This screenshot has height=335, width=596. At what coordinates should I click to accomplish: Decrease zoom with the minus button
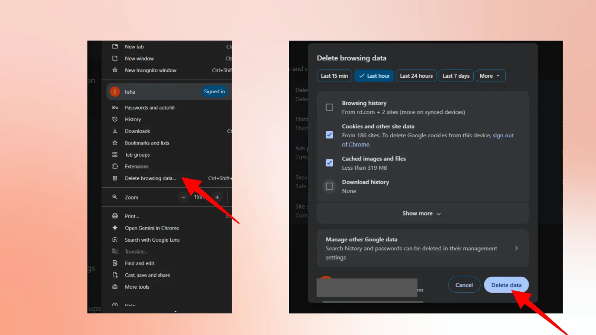184,197
